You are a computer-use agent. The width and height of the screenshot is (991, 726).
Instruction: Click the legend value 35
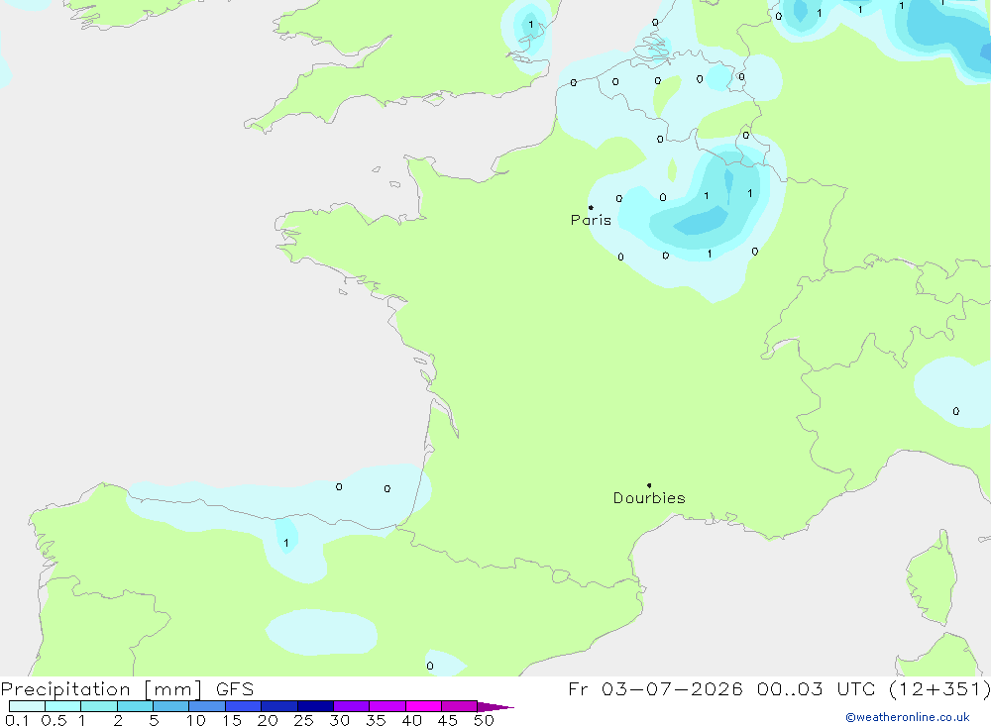click(376, 720)
